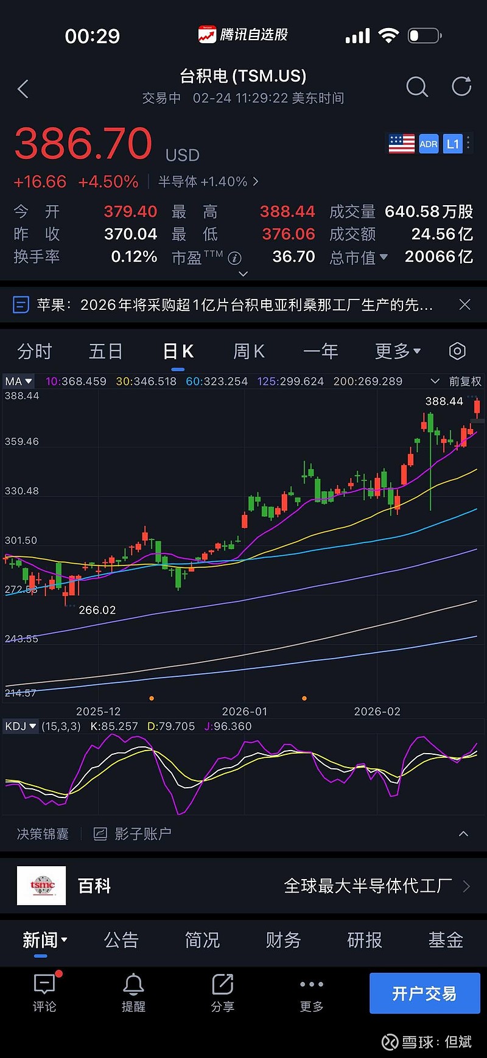Screen dimensions: 487x1058
Task: Tap the orange event dot near 2025-12
Action: point(152,698)
